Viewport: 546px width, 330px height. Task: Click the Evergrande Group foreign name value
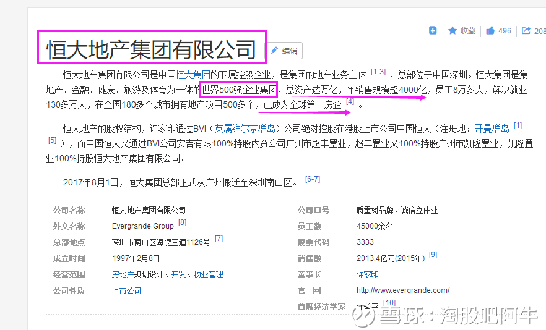coord(143,226)
